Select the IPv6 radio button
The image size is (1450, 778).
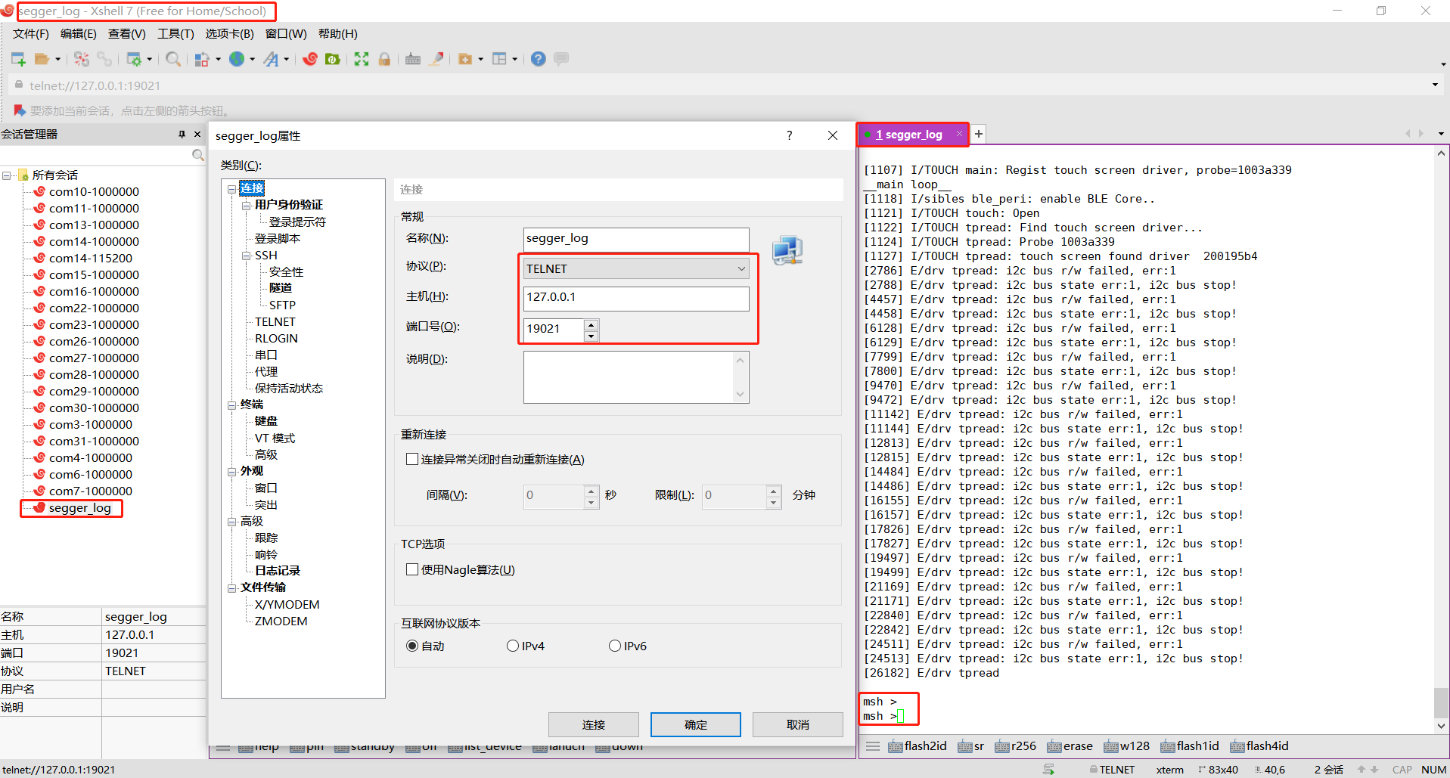tap(615, 646)
